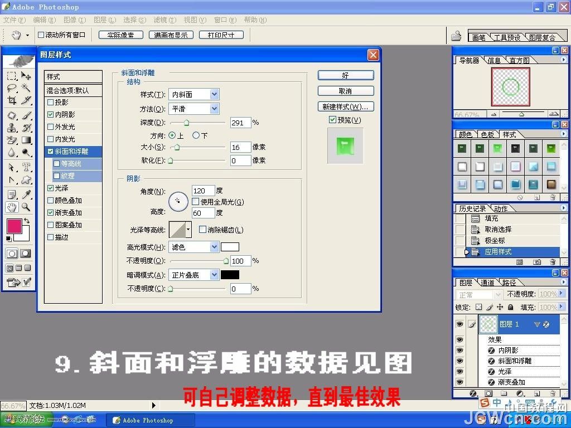Select the Dodge tool

(26, 153)
